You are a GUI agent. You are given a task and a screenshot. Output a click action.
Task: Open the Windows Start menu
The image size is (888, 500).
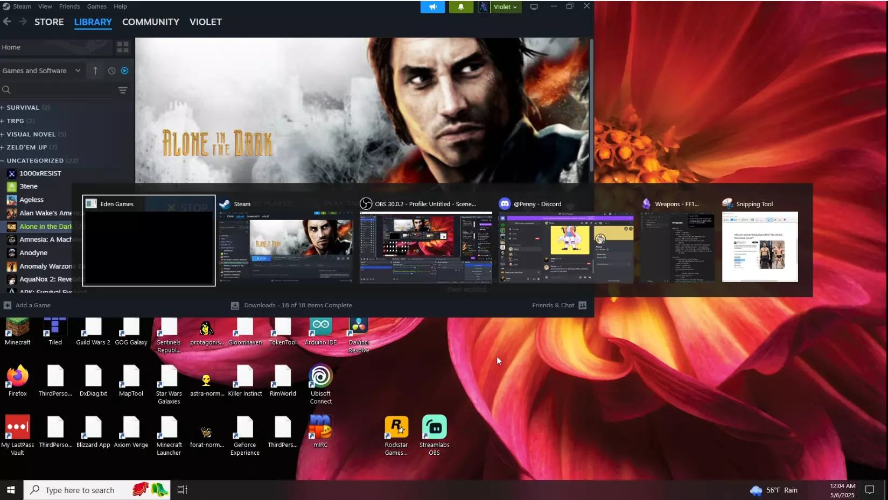tap(11, 490)
